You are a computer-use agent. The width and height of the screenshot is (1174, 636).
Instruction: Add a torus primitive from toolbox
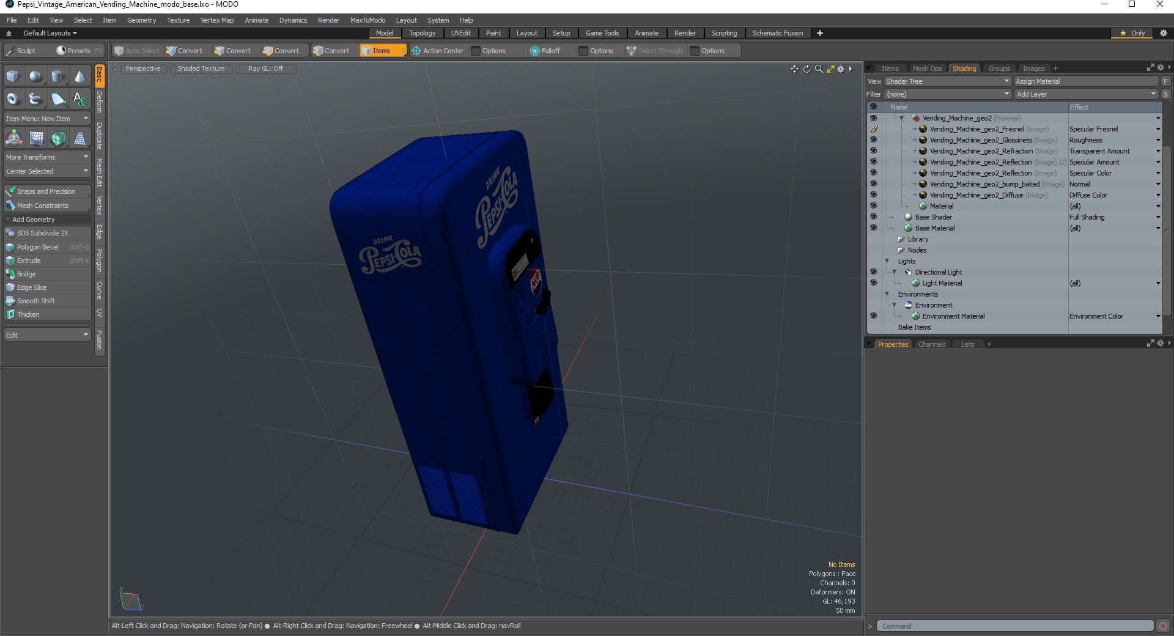pos(13,98)
